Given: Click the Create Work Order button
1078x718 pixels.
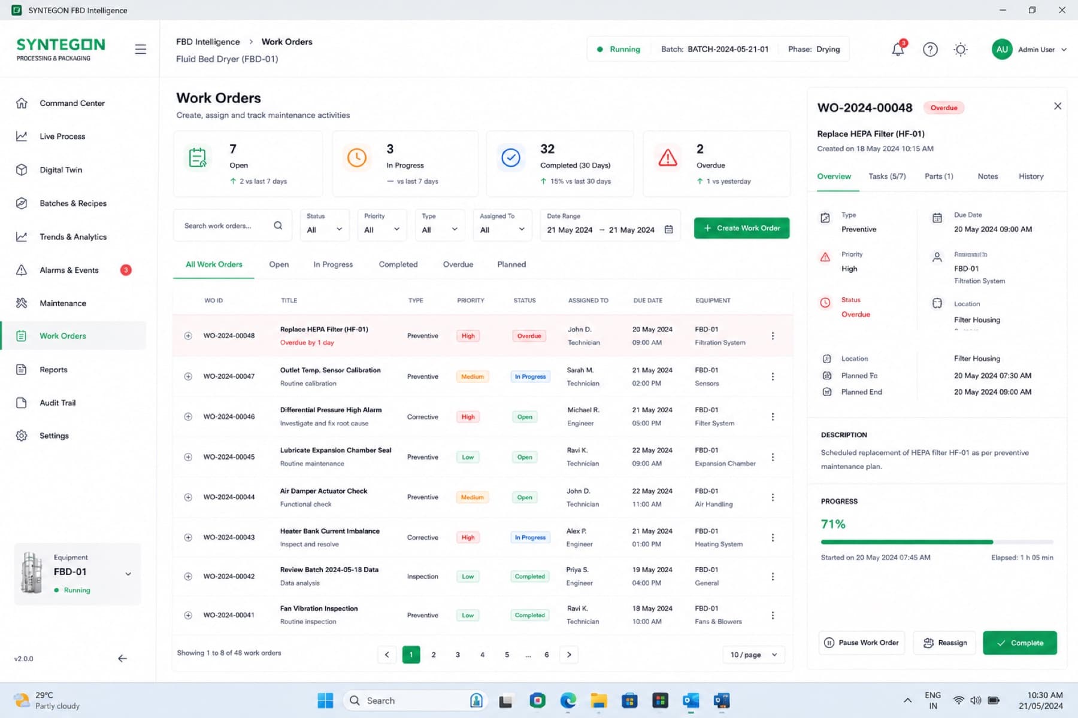Looking at the screenshot, I should [741, 228].
